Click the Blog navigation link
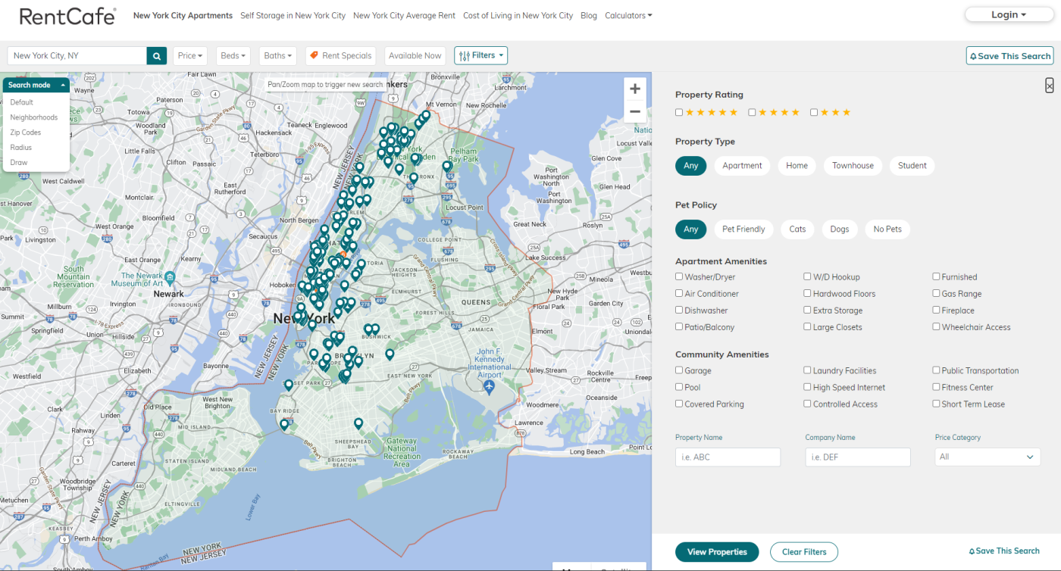 pyautogui.click(x=589, y=15)
